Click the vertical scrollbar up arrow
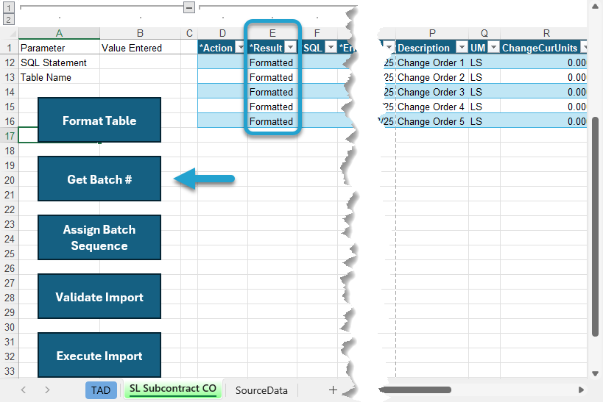 click(596, 5)
